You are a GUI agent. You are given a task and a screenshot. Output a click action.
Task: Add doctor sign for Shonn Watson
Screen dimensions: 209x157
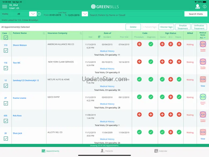162,44
